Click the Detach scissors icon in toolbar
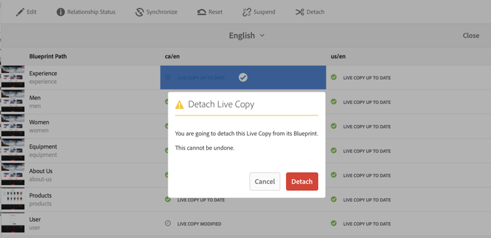The width and height of the screenshot is (491, 238). (x=300, y=12)
